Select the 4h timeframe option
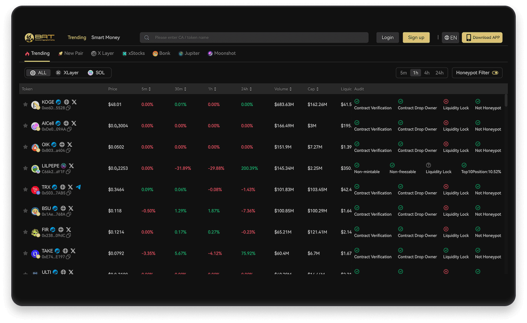The height and width of the screenshot is (323, 527). point(427,73)
